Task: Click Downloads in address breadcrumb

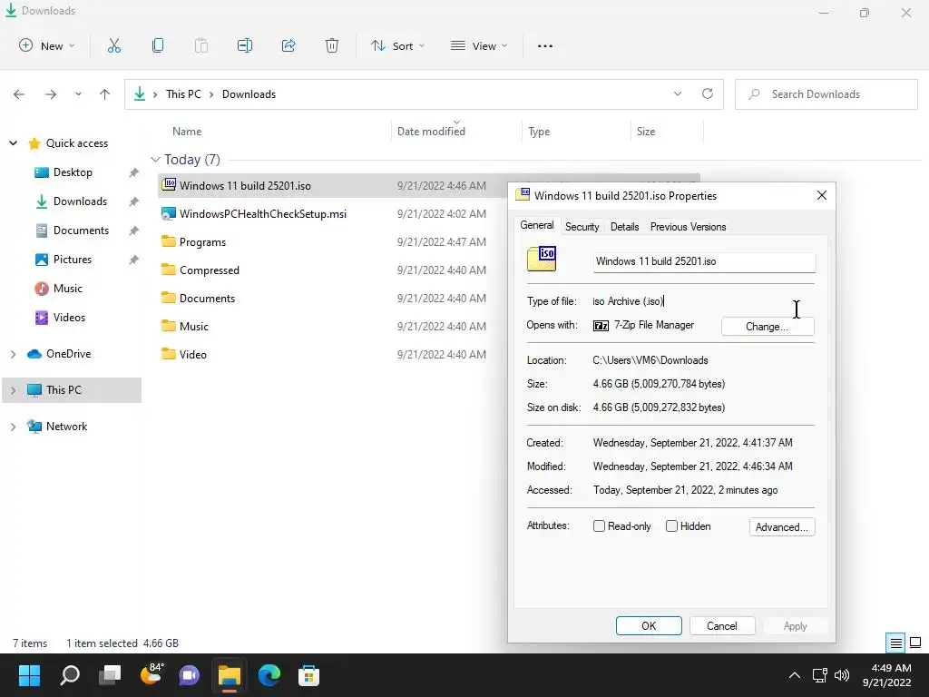Action: click(x=249, y=93)
